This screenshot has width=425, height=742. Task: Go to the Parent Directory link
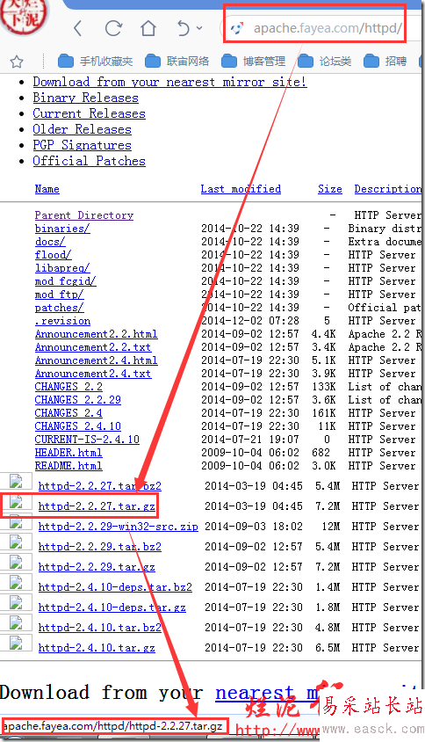coord(84,215)
